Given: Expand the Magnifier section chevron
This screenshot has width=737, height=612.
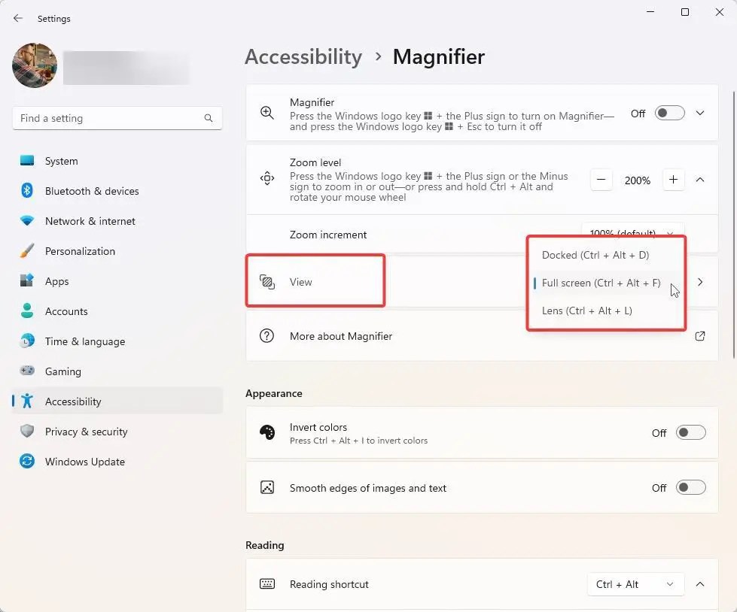Looking at the screenshot, I should click(x=700, y=113).
